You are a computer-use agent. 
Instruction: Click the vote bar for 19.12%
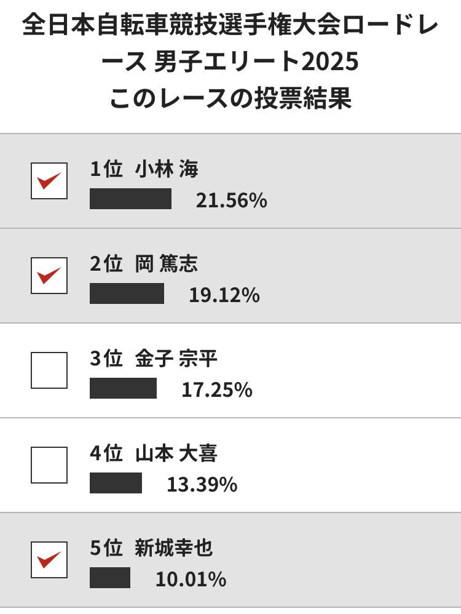click(127, 293)
